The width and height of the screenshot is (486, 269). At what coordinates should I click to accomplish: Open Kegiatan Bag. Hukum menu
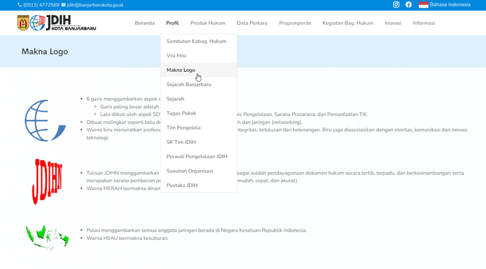(x=348, y=23)
